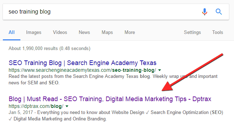
Task: Click the About 1,990,000 results stats text
Action: pyautogui.click(x=49, y=48)
